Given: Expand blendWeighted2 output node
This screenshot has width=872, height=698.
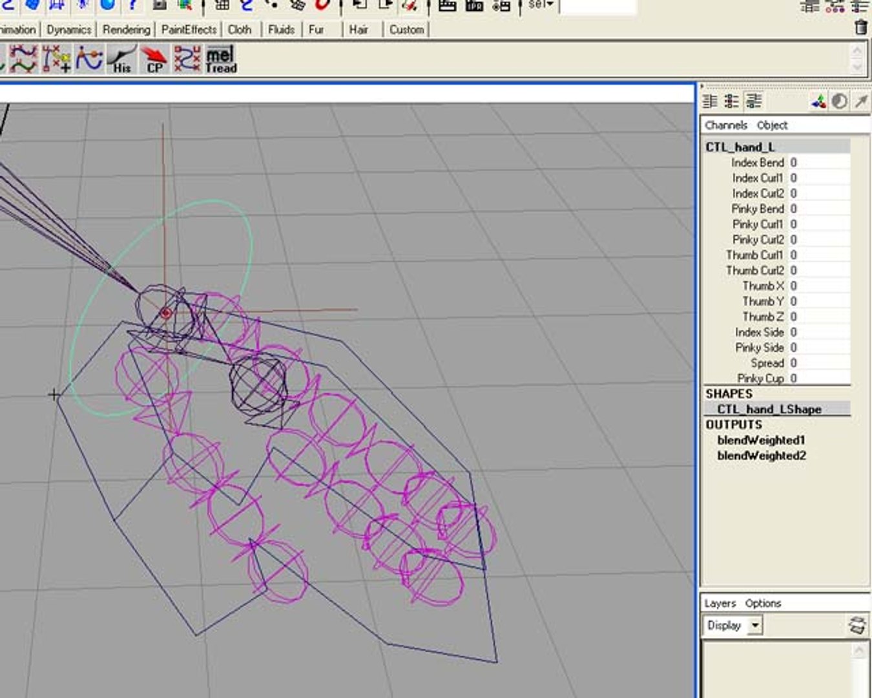Looking at the screenshot, I should 761,456.
